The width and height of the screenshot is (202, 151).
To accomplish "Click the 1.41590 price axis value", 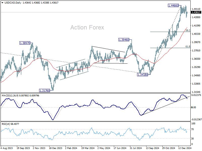I will (x=196, y=26).
